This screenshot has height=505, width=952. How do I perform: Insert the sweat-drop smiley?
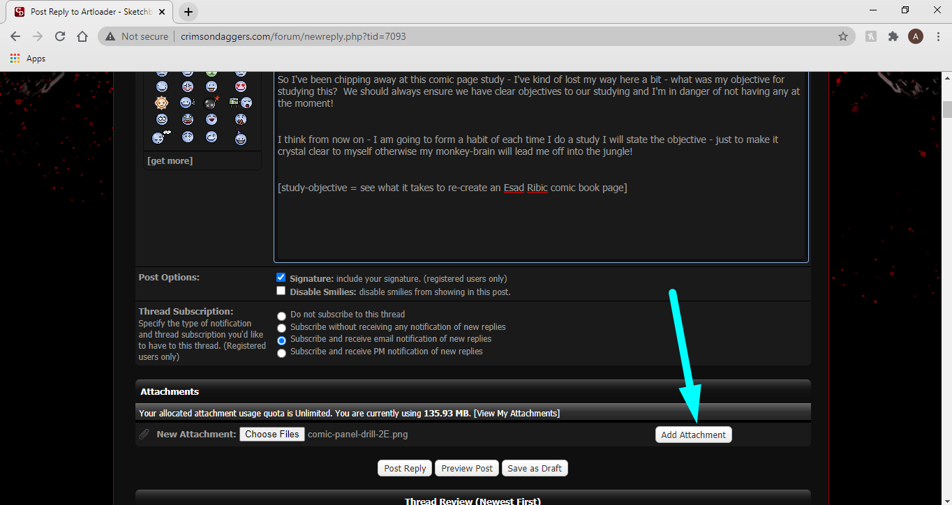click(x=187, y=103)
